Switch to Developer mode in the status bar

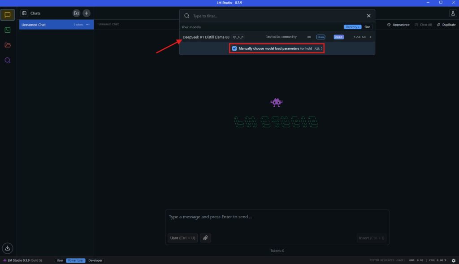pyautogui.click(x=95, y=260)
